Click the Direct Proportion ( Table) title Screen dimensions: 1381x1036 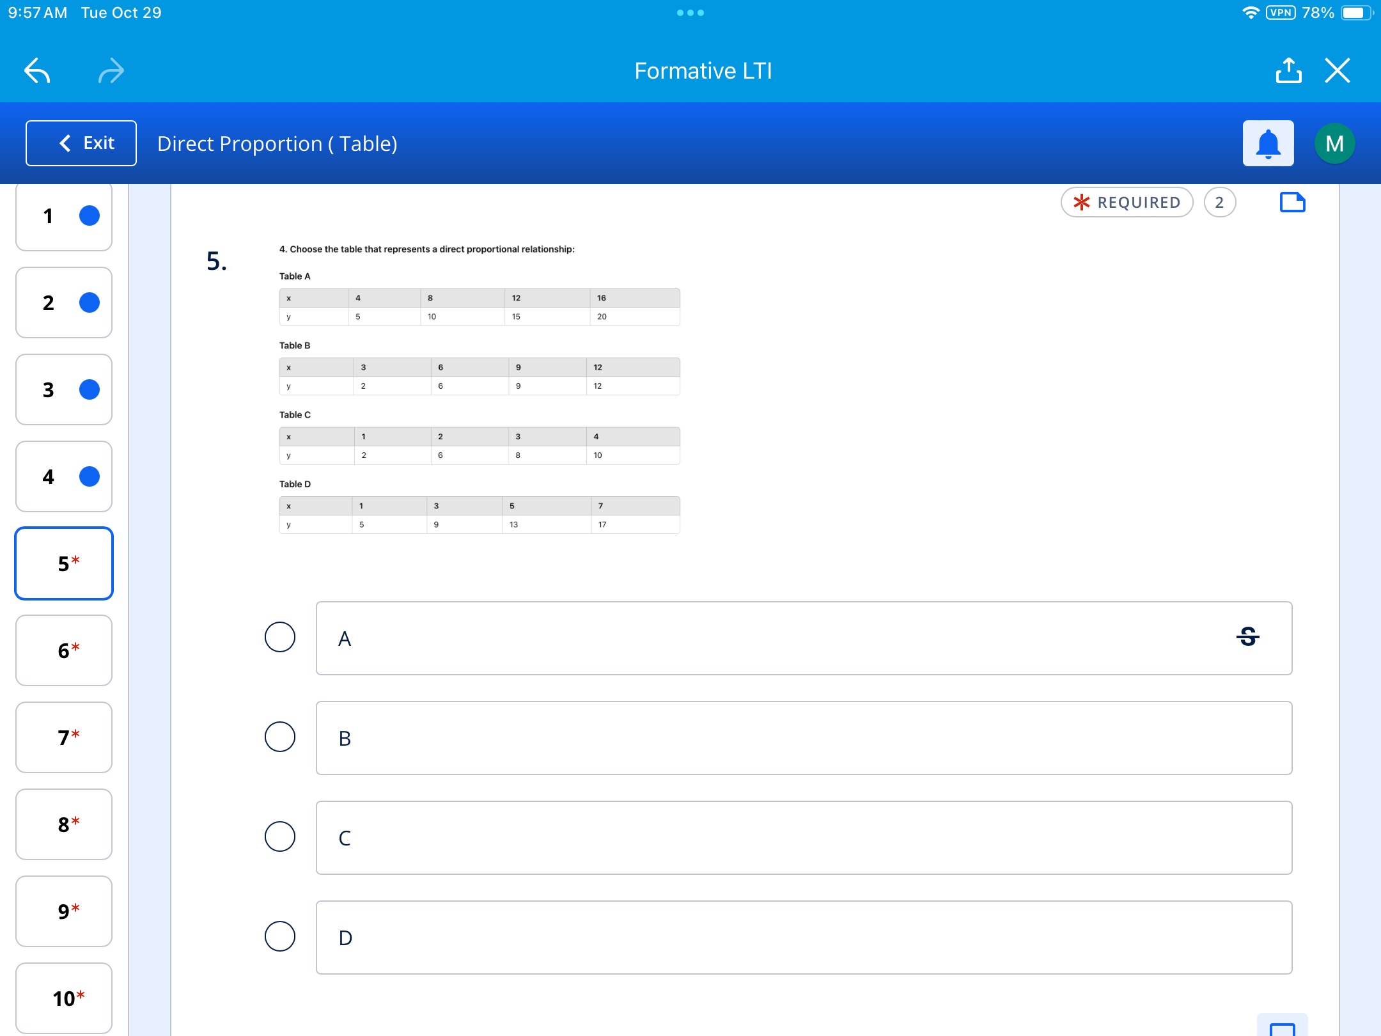click(277, 143)
